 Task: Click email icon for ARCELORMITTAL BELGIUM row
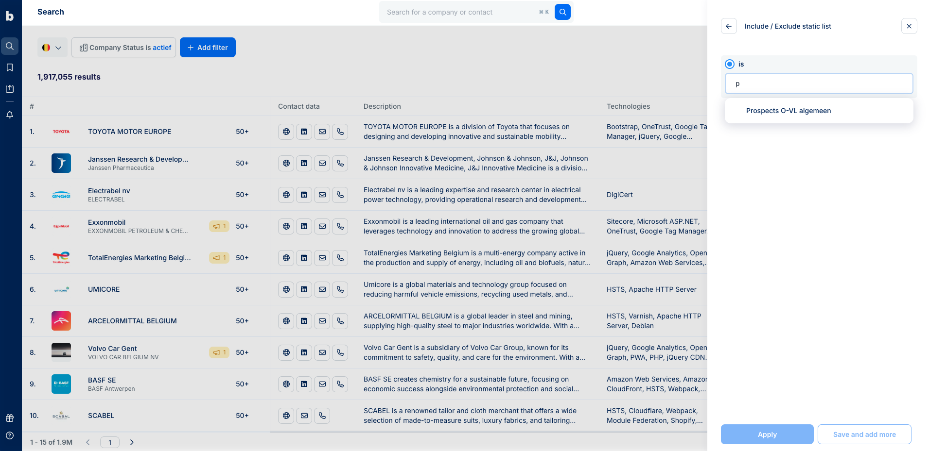(322, 321)
